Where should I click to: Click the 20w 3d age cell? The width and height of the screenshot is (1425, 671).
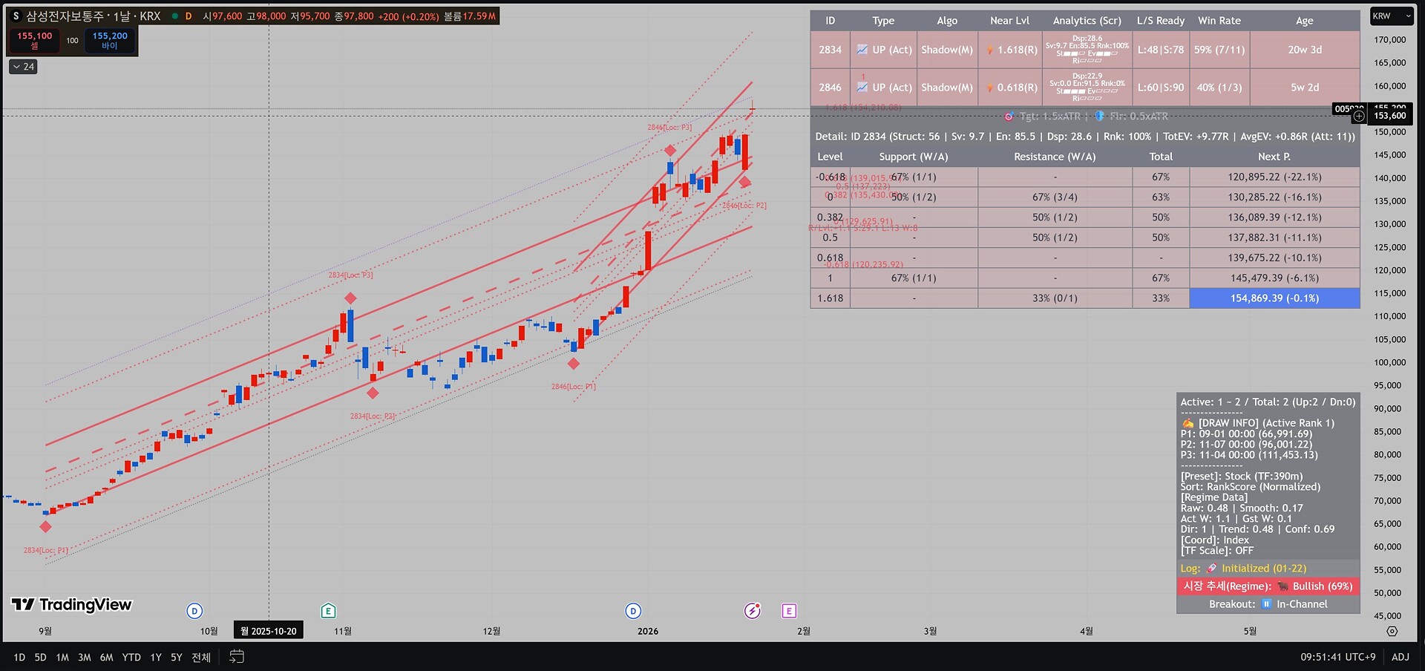click(1305, 50)
